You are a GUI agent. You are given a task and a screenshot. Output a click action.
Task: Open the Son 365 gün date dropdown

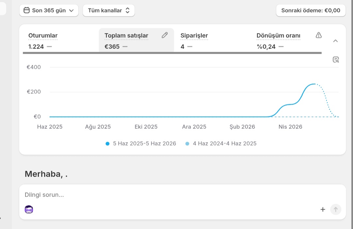click(49, 10)
